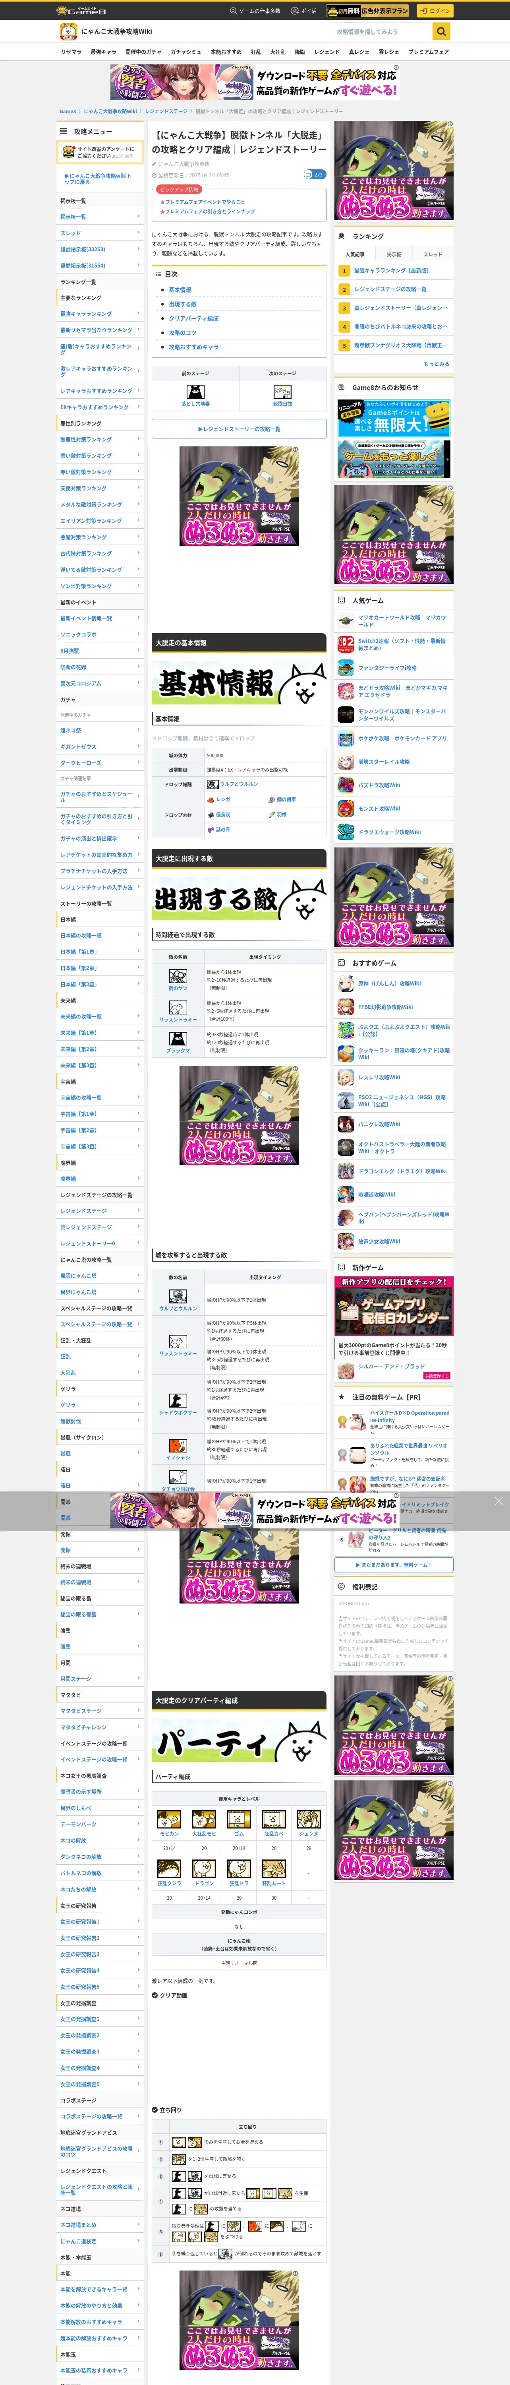Expand chevron beside 質問掲示板(31554) in sidebar

click(139, 265)
